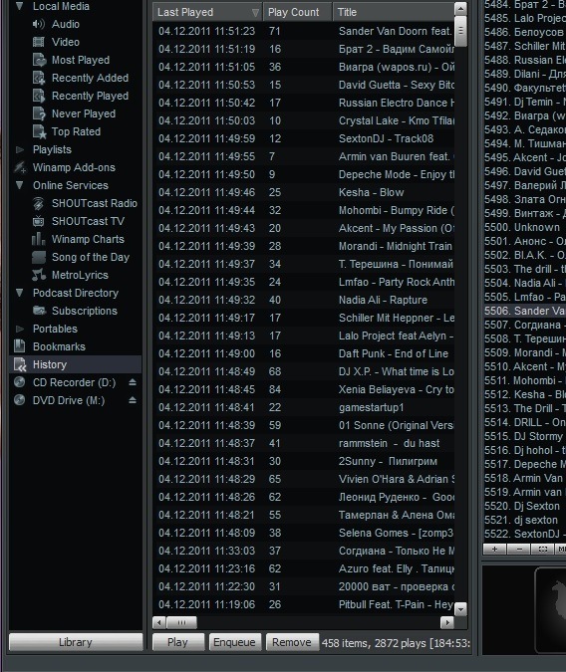The image size is (566, 672).
Task: Select history row Daft Punk - End of Line
Action: tap(304, 353)
